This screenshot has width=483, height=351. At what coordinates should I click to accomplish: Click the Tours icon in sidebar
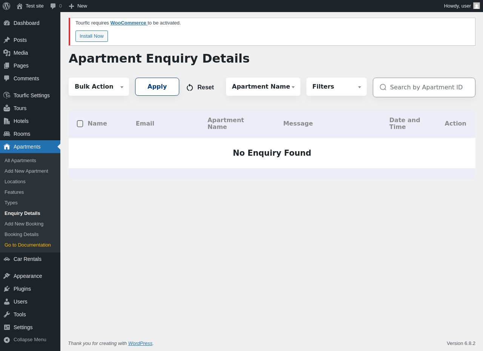pos(7,108)
